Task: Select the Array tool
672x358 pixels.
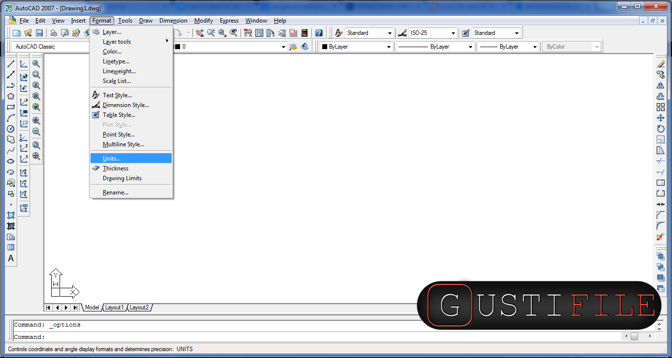Action: coord(661,107)
